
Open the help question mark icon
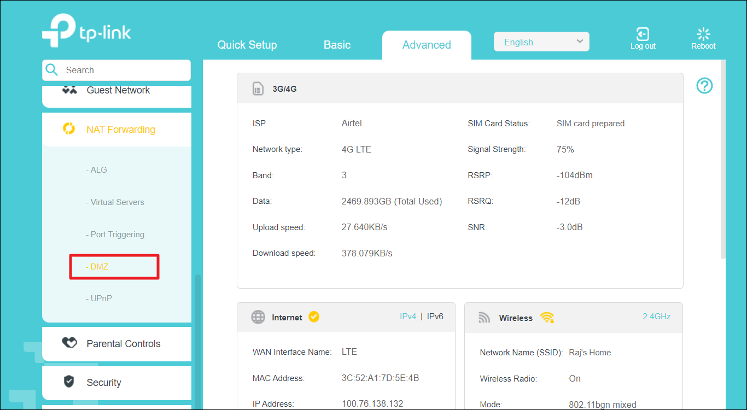click(704, 85)
